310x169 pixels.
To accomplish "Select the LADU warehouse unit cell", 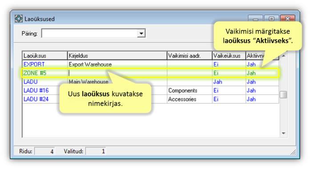I will [x=44, y=82].
